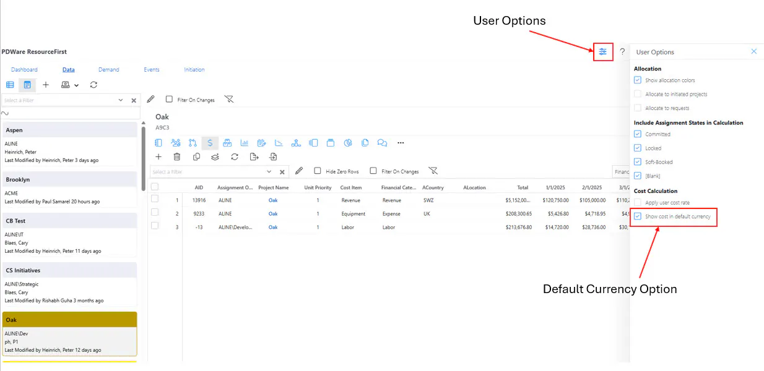The height and width of the screenshot is (371, 764).
Task: Click the $208,300.65 total cell
Action: point(518,214)
